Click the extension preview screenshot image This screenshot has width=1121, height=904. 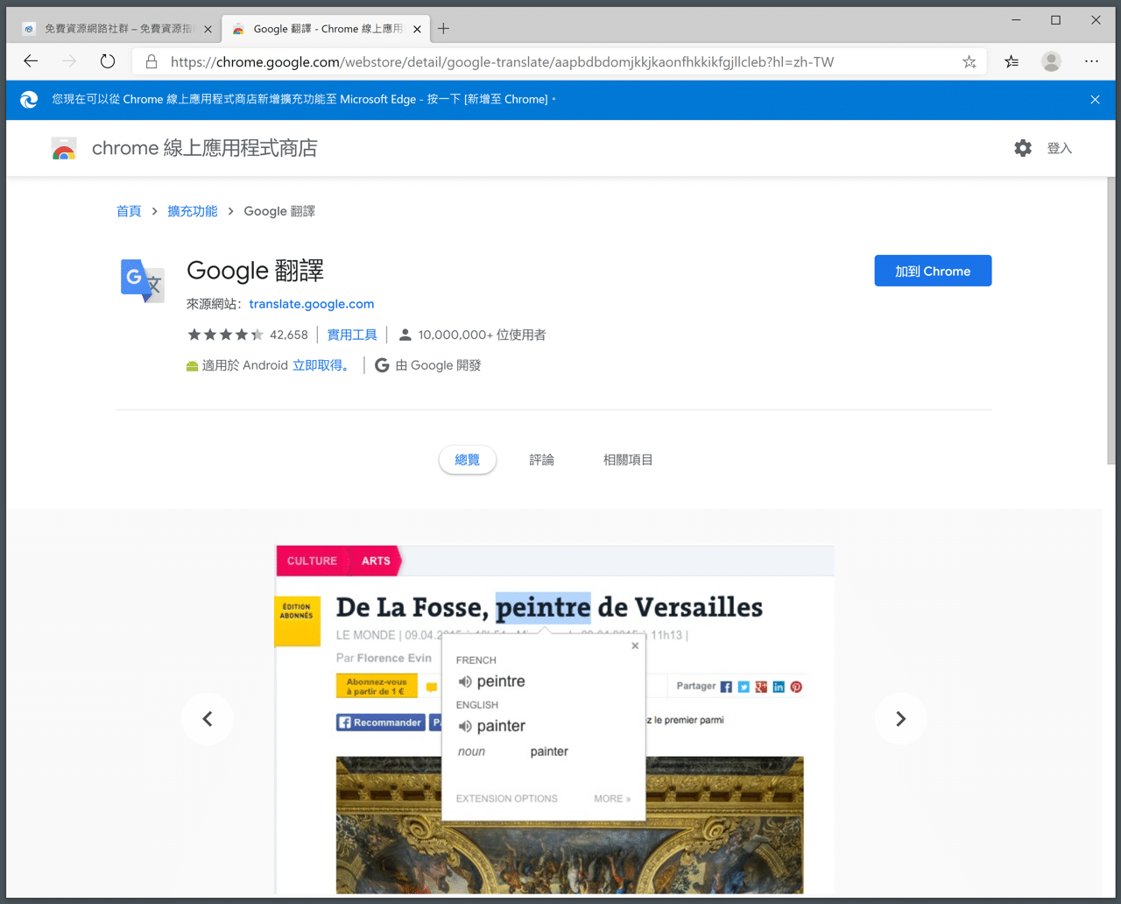[554, 719]
